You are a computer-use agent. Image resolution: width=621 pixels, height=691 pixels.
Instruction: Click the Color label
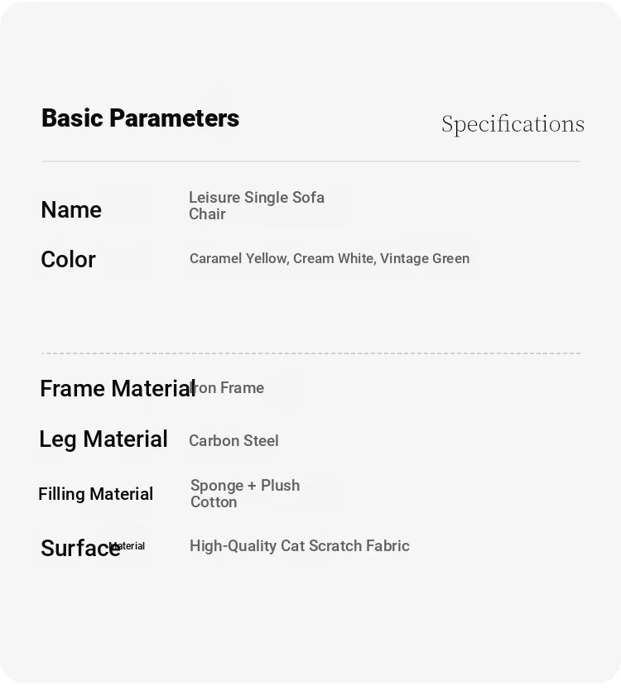pyautogui.click(x=69, y=259)
